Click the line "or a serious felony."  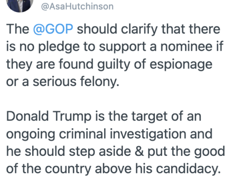(x=63, y=81)
